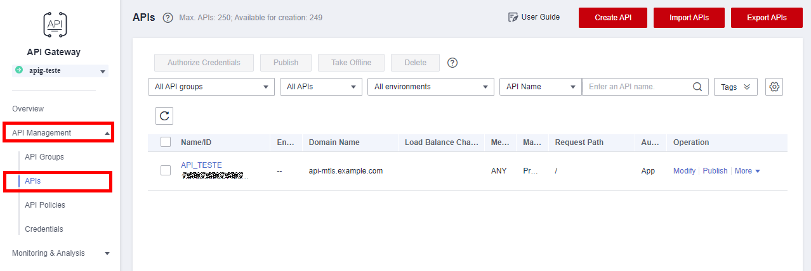Open the All environments dropdown

pos(430,87)
